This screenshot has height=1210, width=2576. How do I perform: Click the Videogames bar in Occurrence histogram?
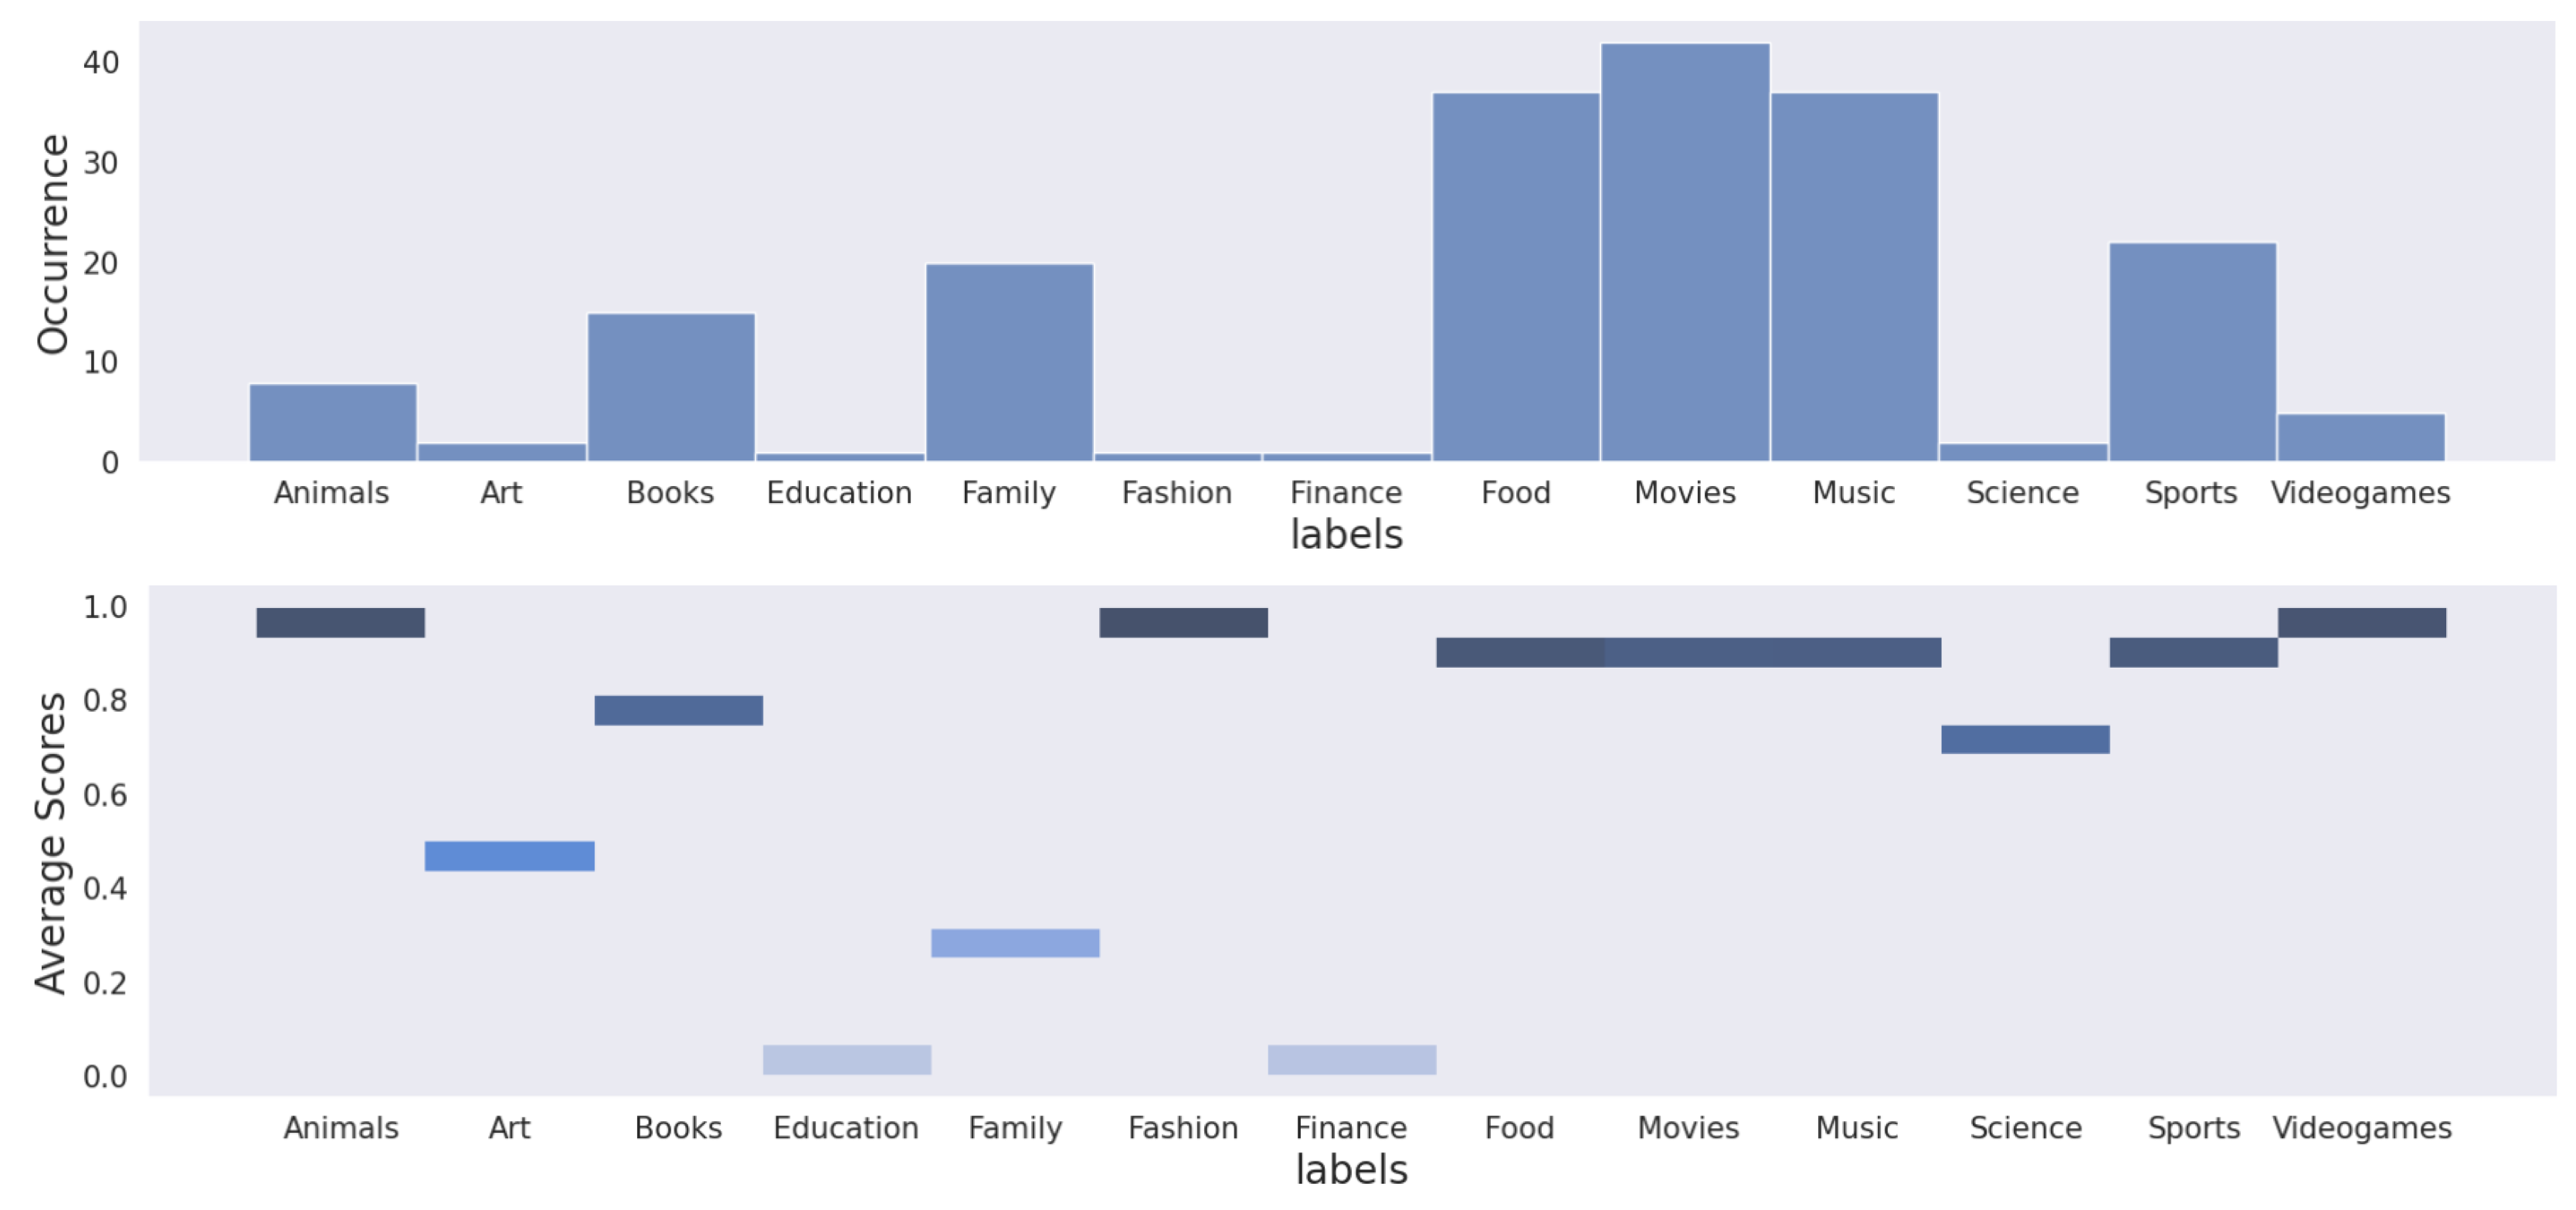(2360, 437)
